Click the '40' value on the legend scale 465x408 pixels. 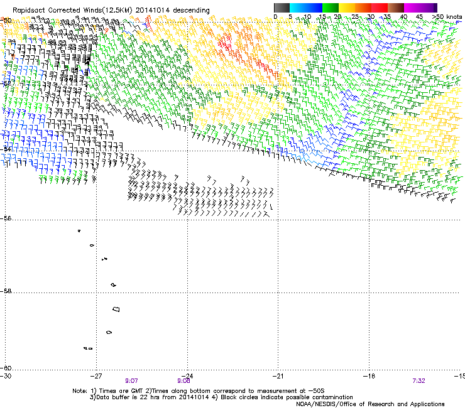click(403, 17)
